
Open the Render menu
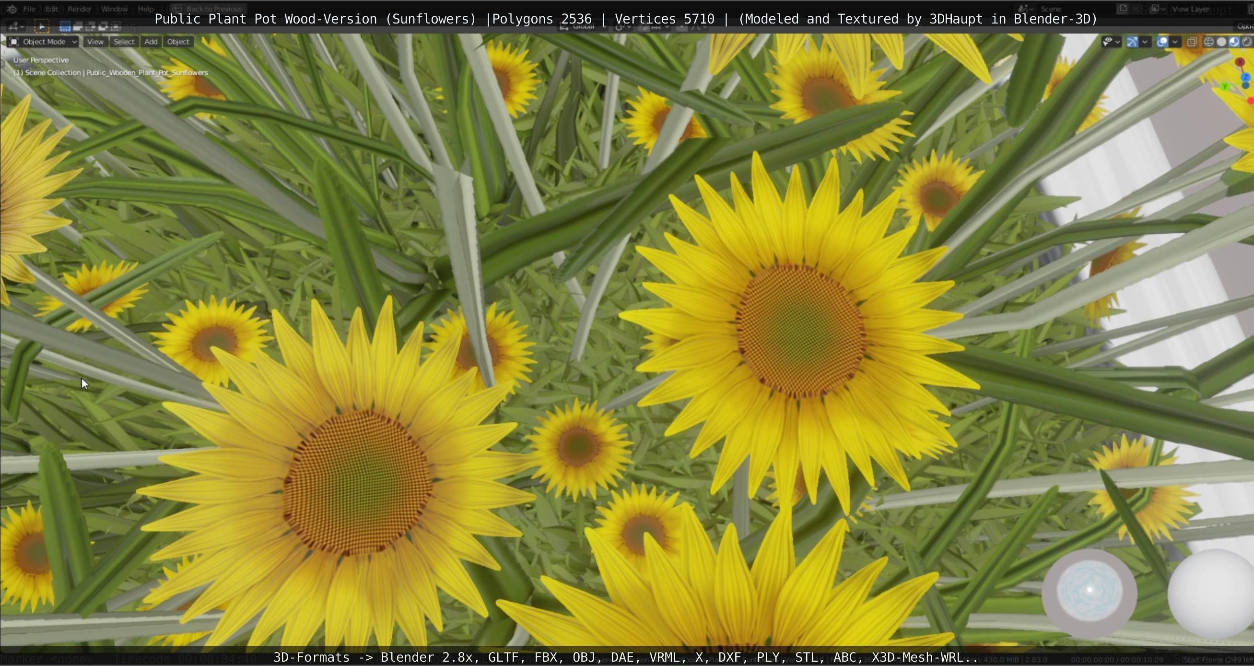pyautogui.click(x=80, y=9)
